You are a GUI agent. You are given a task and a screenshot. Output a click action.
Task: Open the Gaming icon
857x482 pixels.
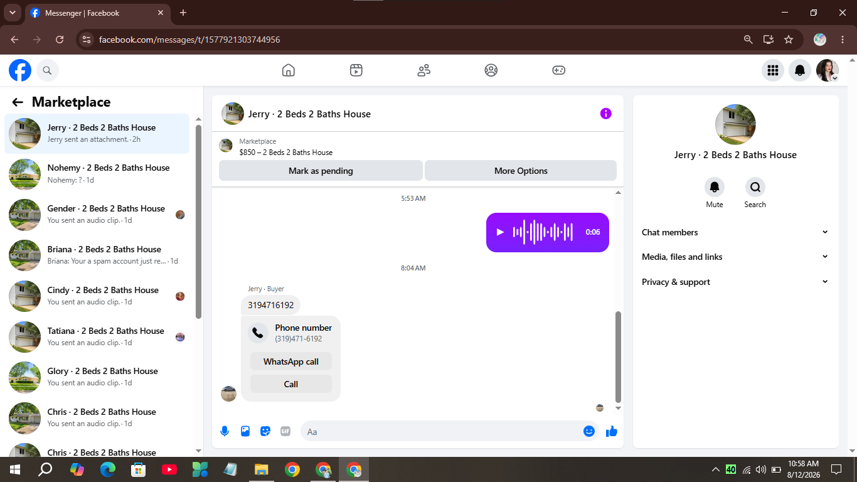[x=559, y=70]
